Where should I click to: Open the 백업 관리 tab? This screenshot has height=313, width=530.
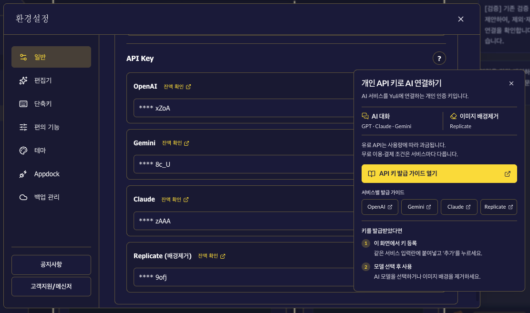51,197
